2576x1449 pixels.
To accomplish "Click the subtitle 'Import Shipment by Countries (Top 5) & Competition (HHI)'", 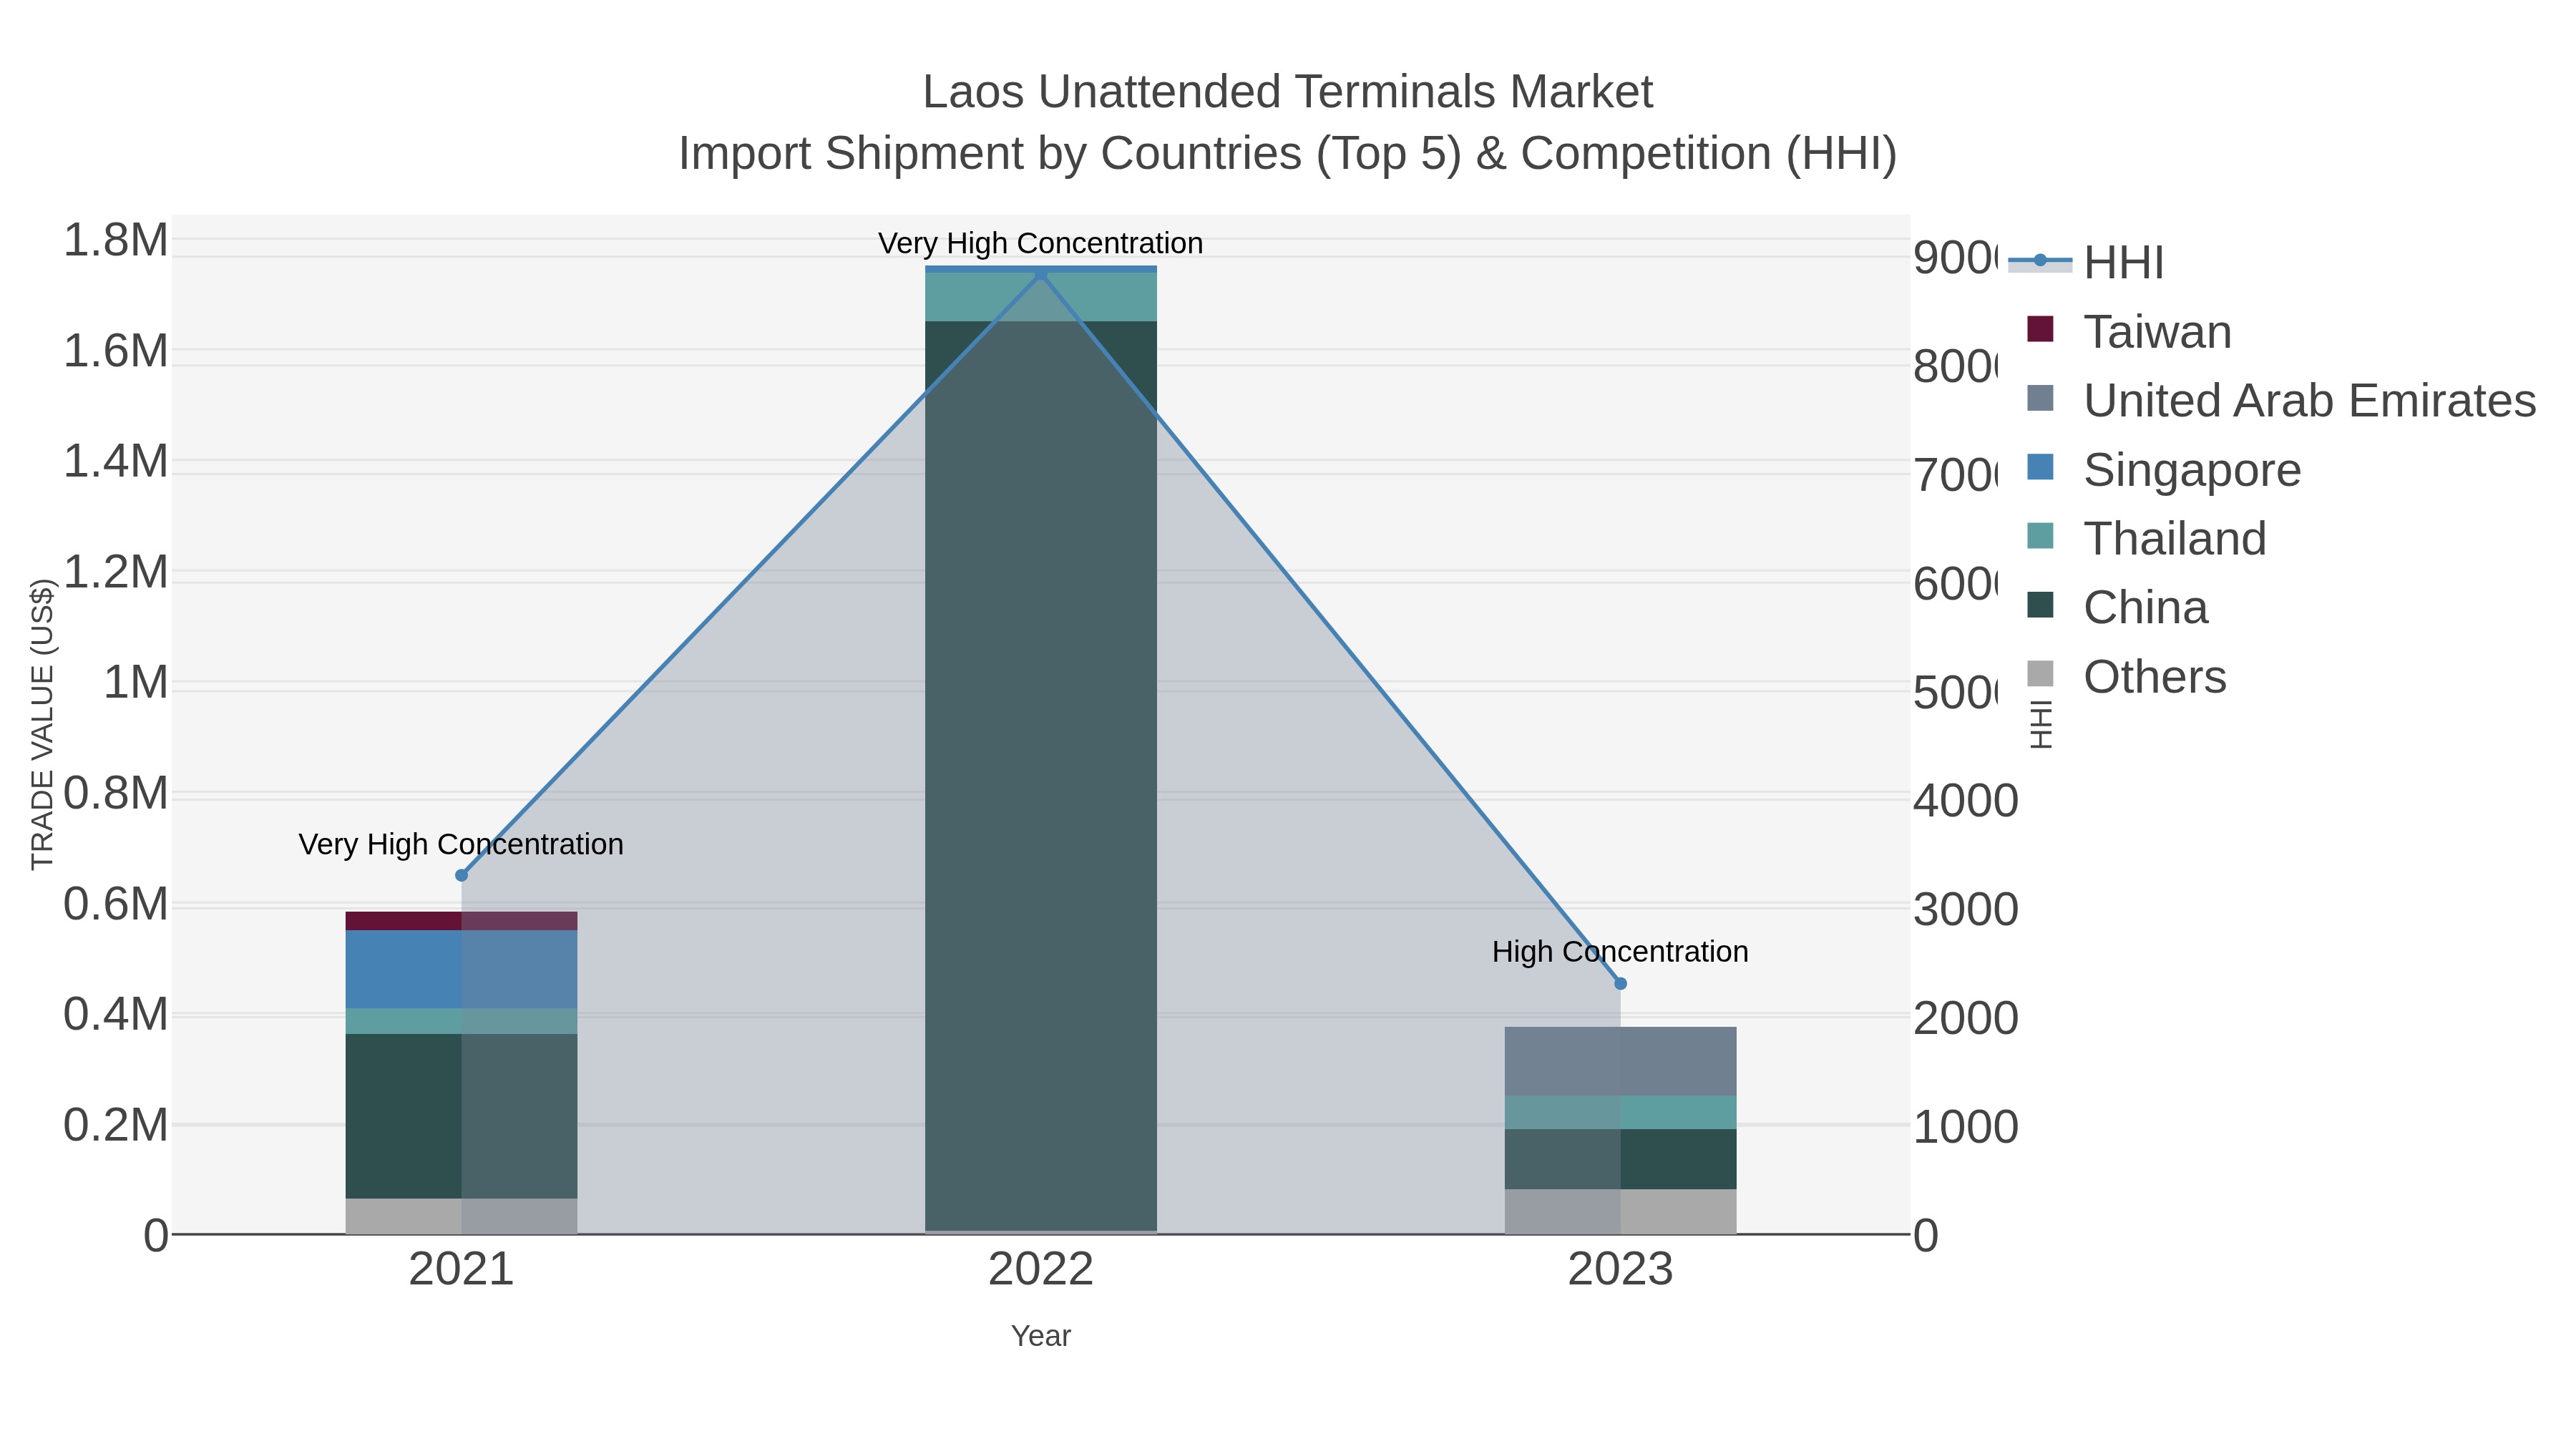I will 1288,154.
